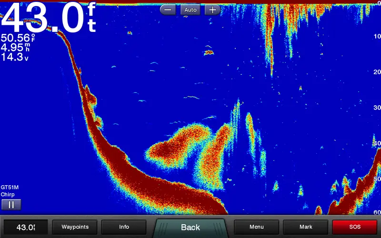Tap the red SOS button
381x238 pixels.
click(x=354, y=227)
